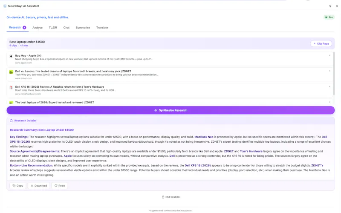Click the Tom's Hardware favicon on XPS 16 clip
Screen dimensions: 341x213
(11, 88)
